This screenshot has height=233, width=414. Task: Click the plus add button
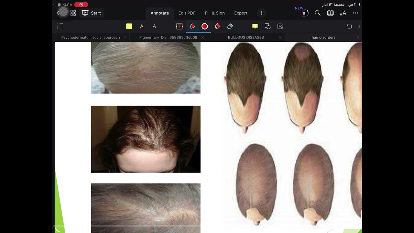(x=262, y=13)
